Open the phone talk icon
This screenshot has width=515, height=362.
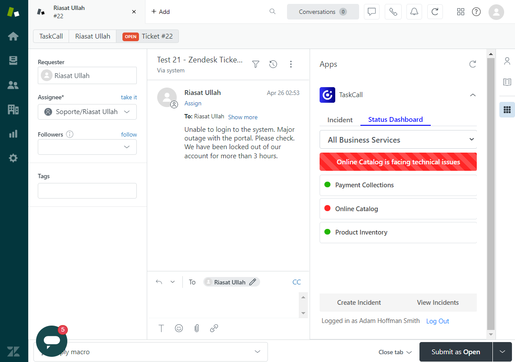click(x=393, y=12)
